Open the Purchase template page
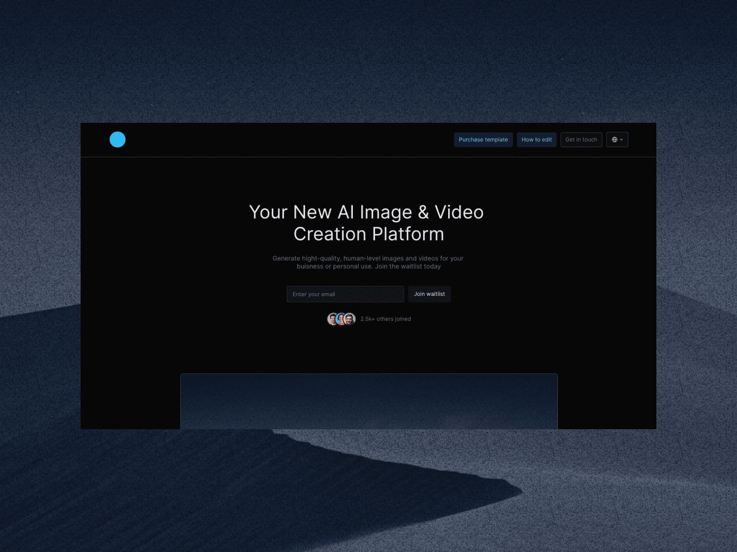 point(483,139)
